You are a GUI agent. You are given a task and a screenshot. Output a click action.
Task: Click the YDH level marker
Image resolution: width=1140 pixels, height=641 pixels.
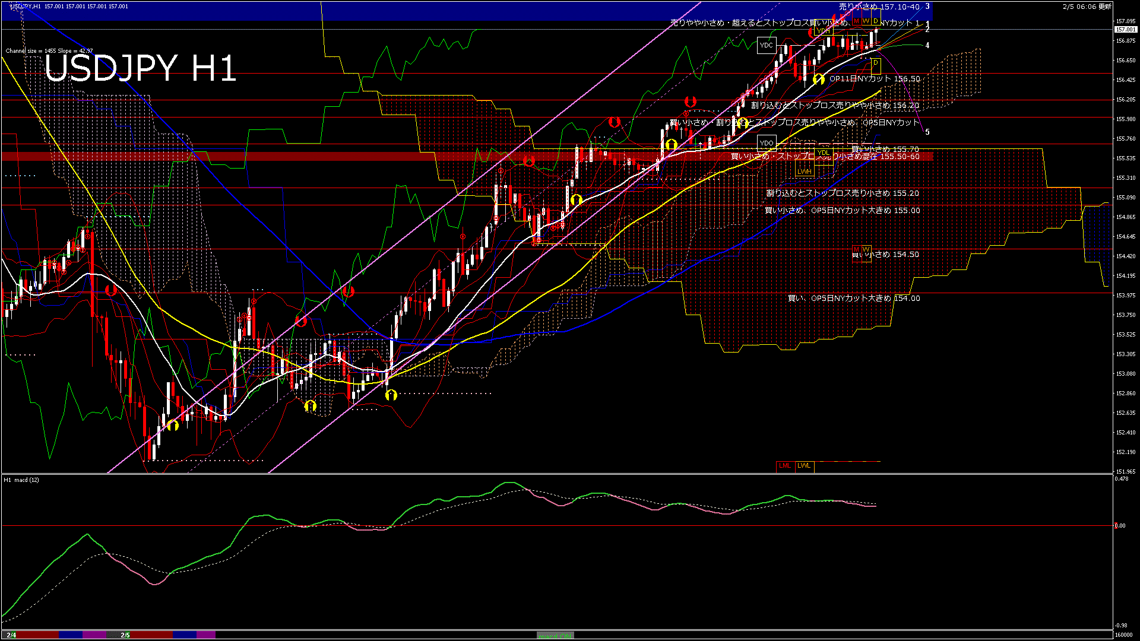point(823,31)
